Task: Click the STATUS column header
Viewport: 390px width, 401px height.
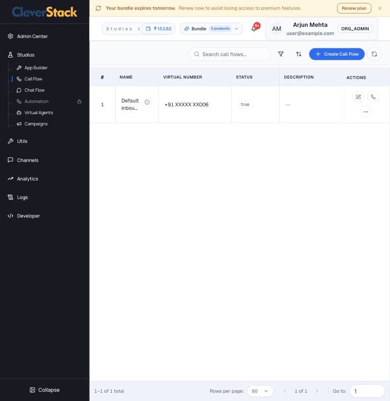Action: (244, 77)
